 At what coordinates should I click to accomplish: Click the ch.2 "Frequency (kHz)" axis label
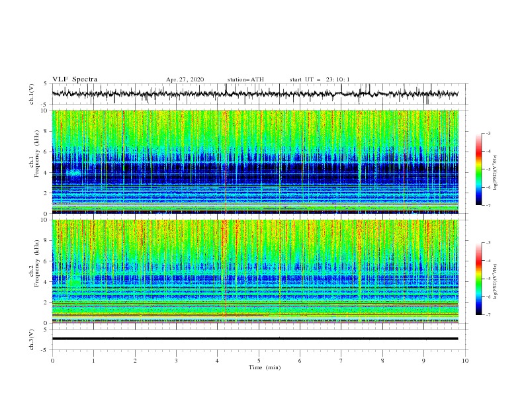pyautogui.click(x=37, y=263)
